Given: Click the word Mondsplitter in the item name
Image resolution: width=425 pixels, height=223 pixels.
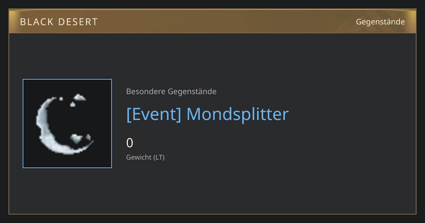Looking at the screenshot, I should click(x=238, y=114).
